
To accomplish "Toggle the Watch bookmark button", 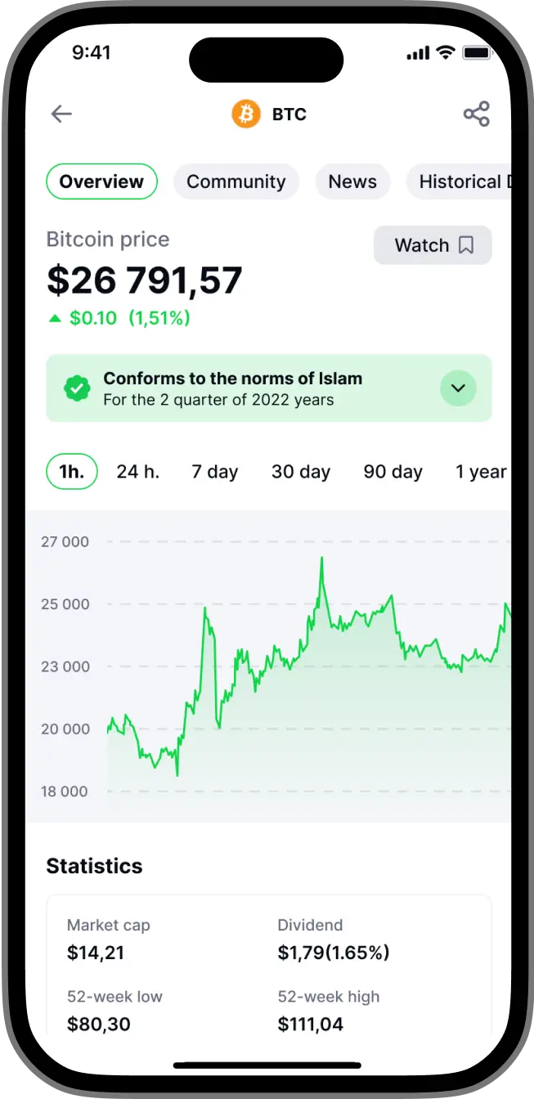I will [433, 245].
